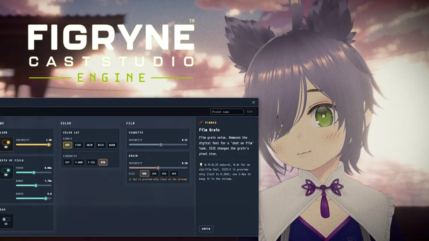Click the UNPIN button

[x=206, y=229]
